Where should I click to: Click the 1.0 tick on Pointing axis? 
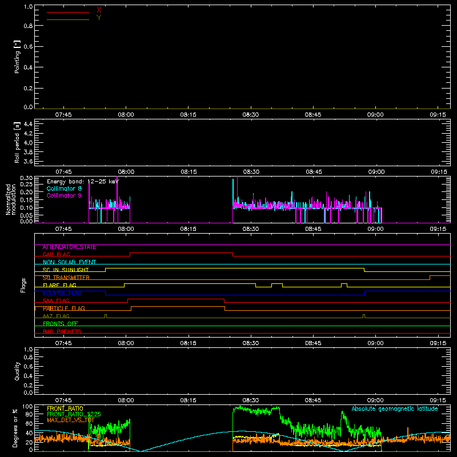point(28,7)
